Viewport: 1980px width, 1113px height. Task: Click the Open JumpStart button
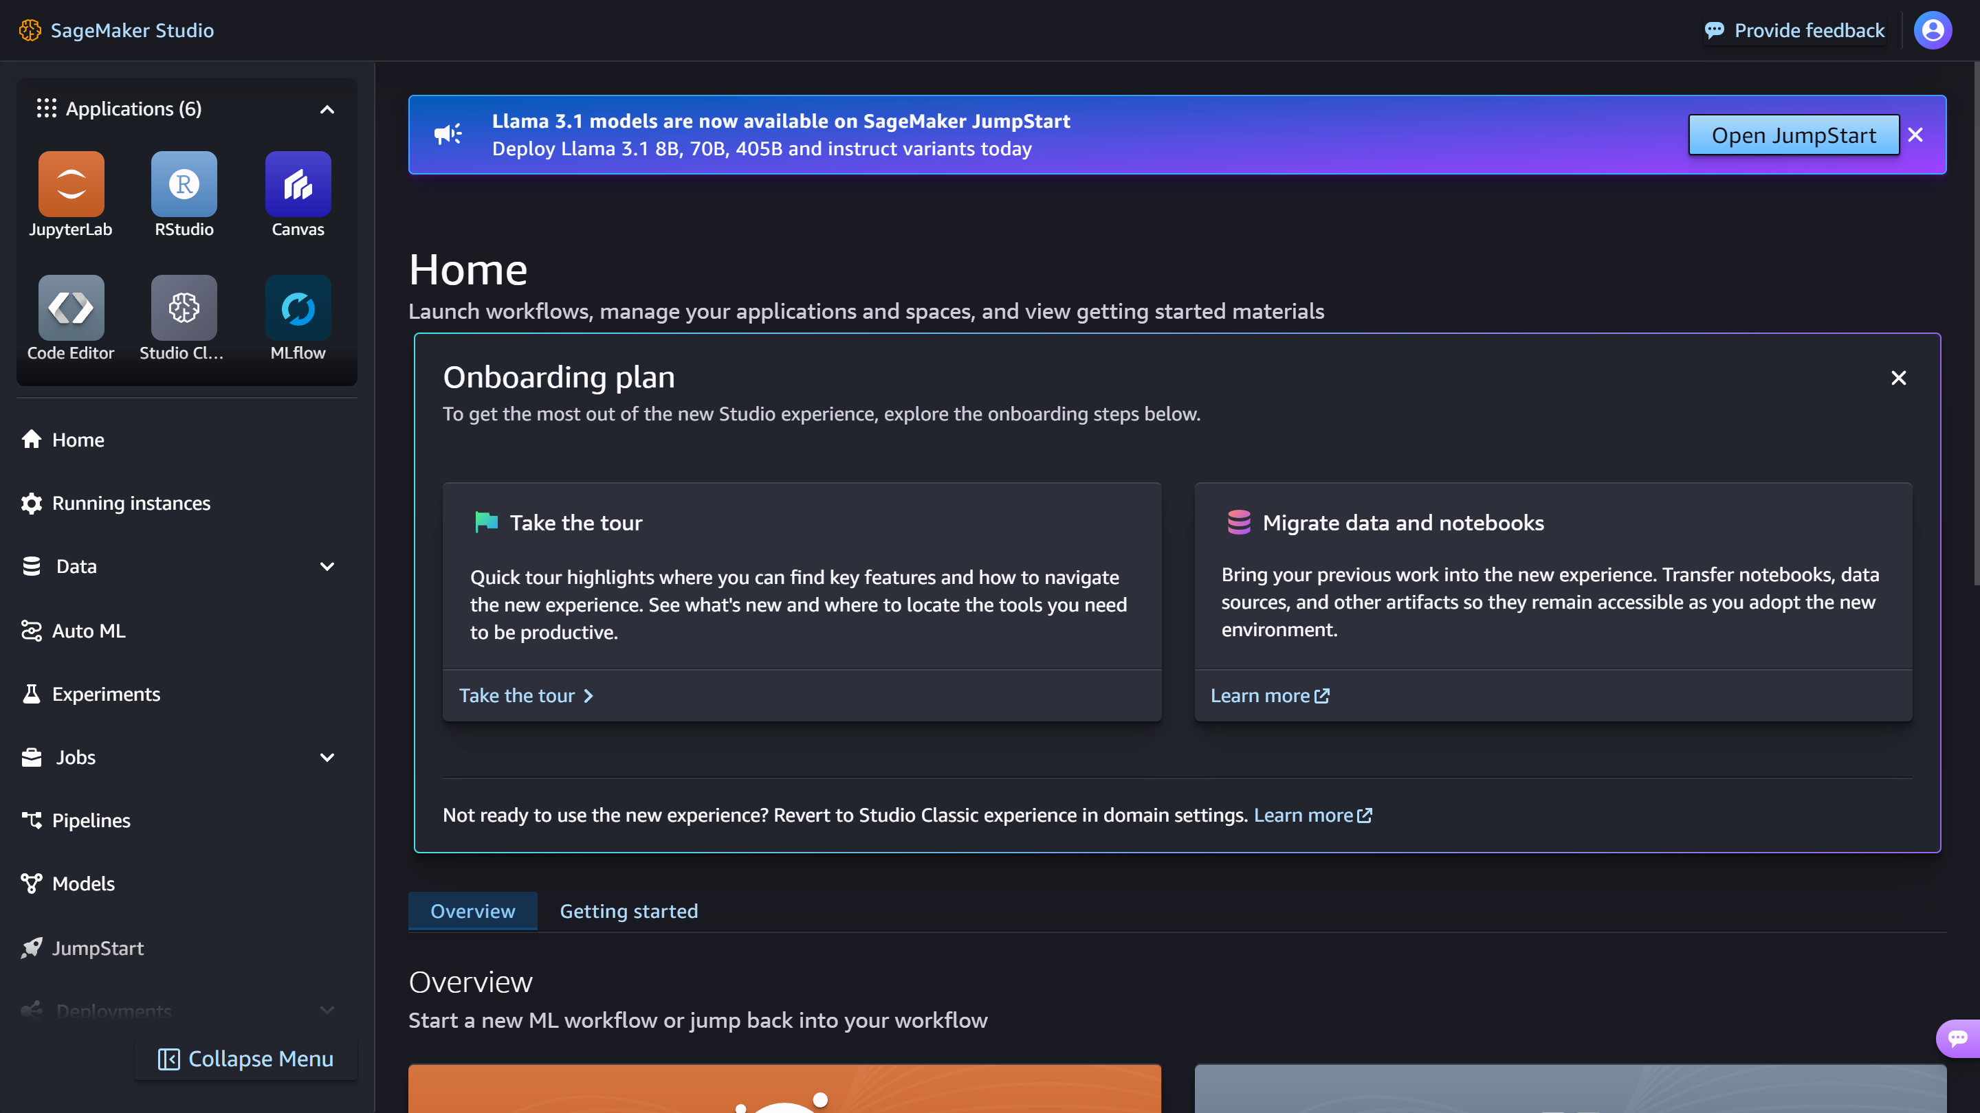[1792, 135]
